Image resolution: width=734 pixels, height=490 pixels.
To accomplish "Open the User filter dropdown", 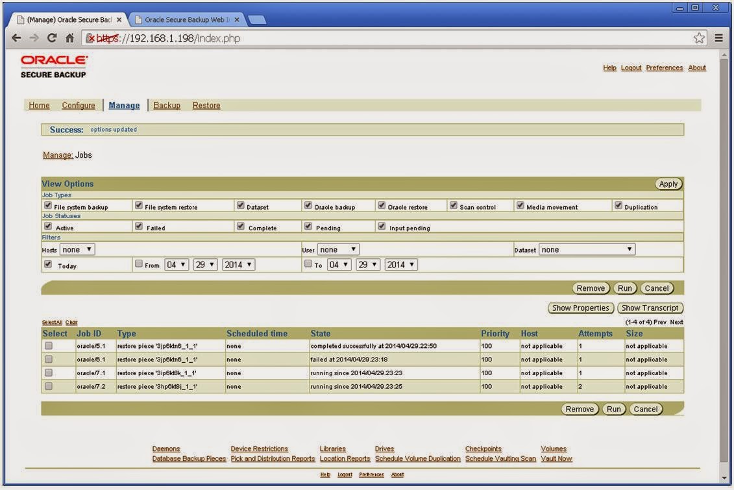I will (x=339, y=249).
